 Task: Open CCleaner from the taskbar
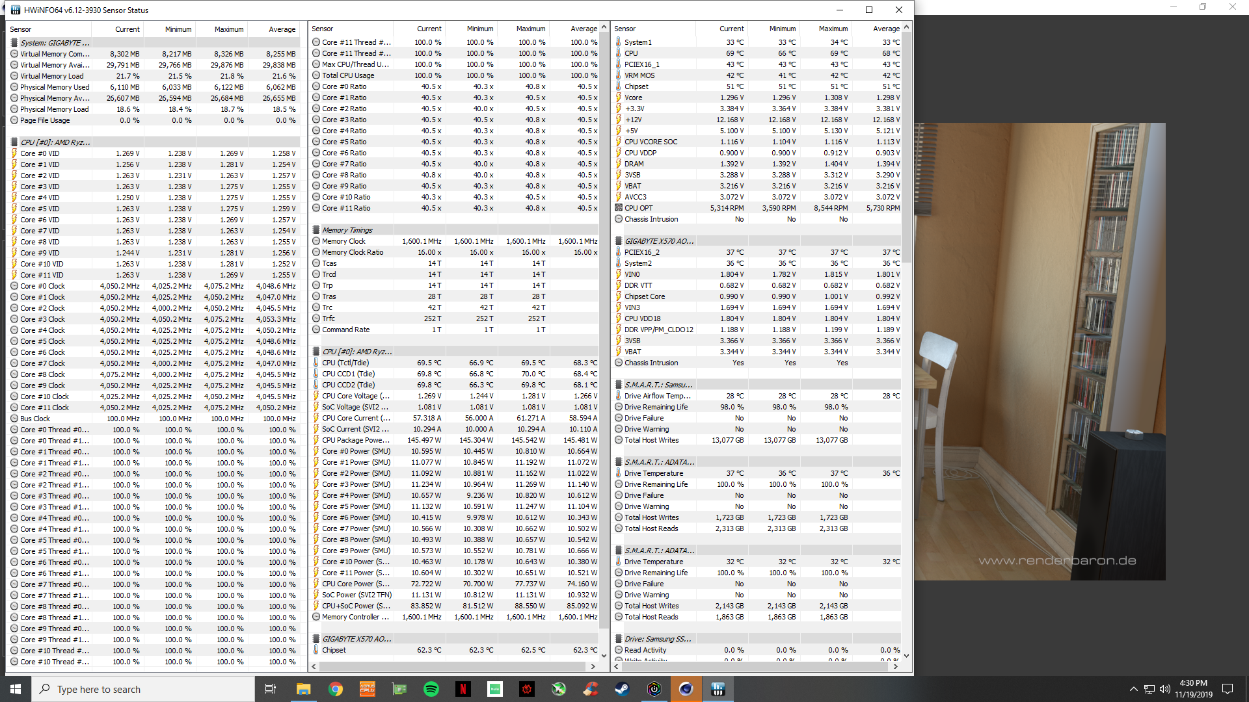(x=591, y=689)
